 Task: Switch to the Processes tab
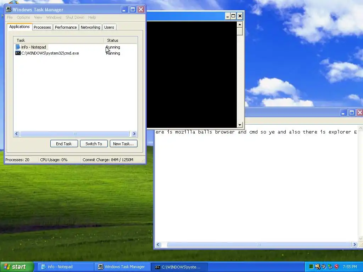pyautogui.click(x=42, y=27)
